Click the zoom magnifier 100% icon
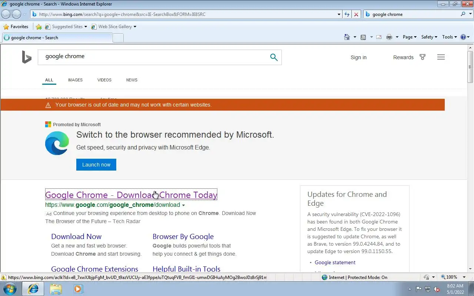Image resolution: width=474 pixels, height=296 pixels. tap(443, 277)
